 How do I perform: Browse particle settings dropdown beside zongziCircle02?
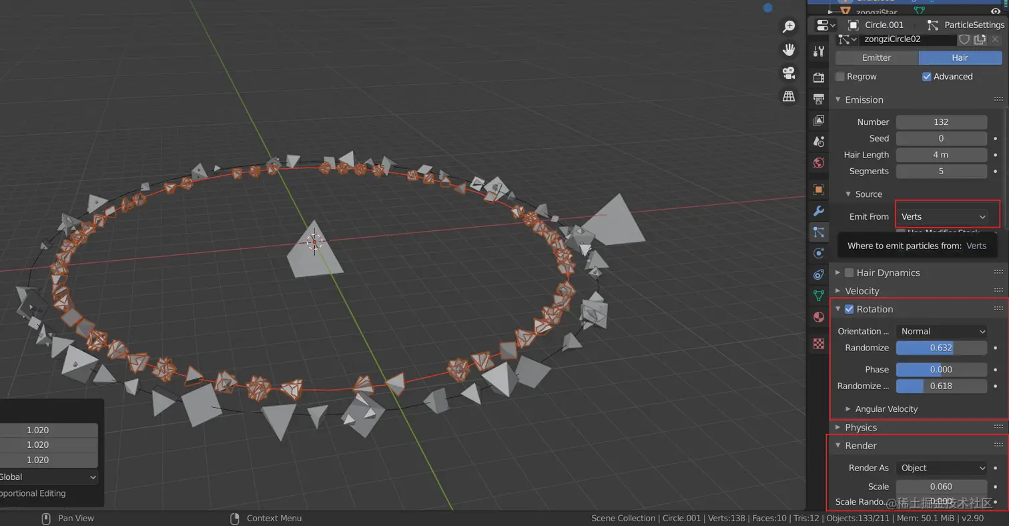848,39
